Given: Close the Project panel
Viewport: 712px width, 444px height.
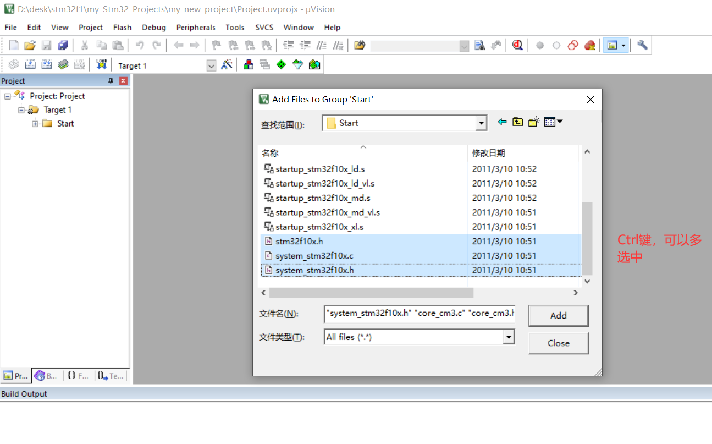Looking at the screenshot, I should tap(123, 81).
